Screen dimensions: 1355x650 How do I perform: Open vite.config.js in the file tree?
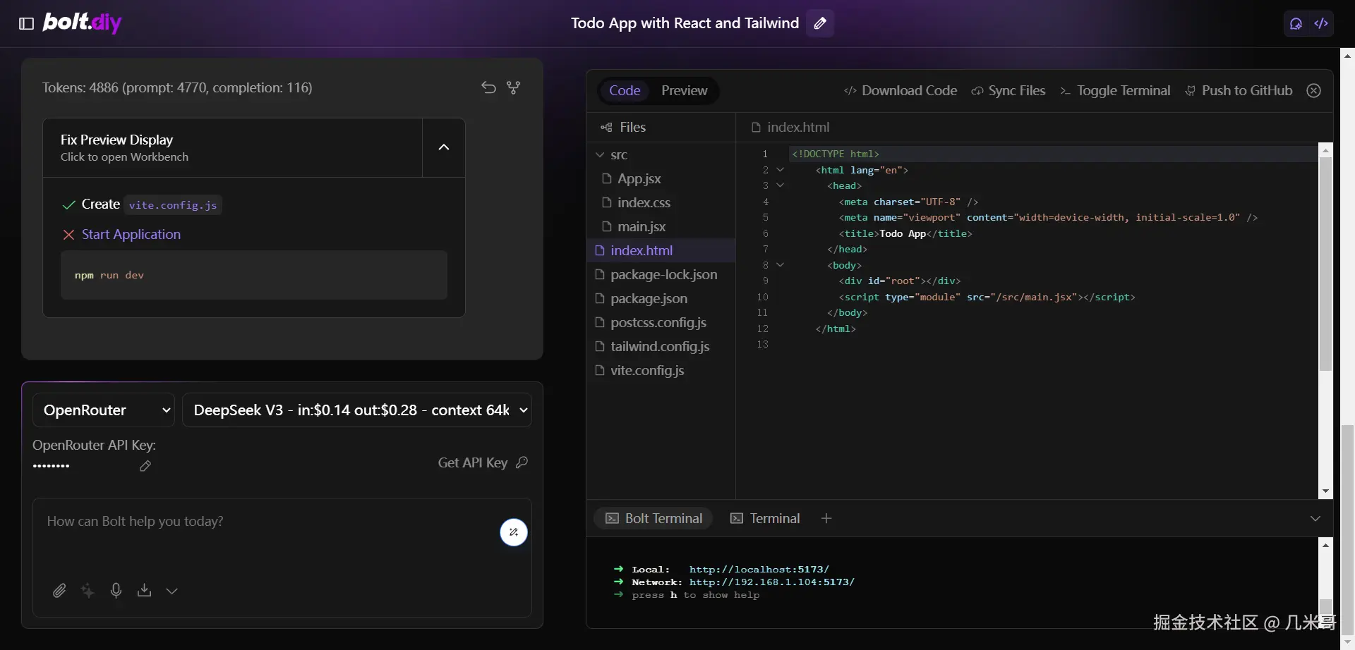click(x=661, y=371)
